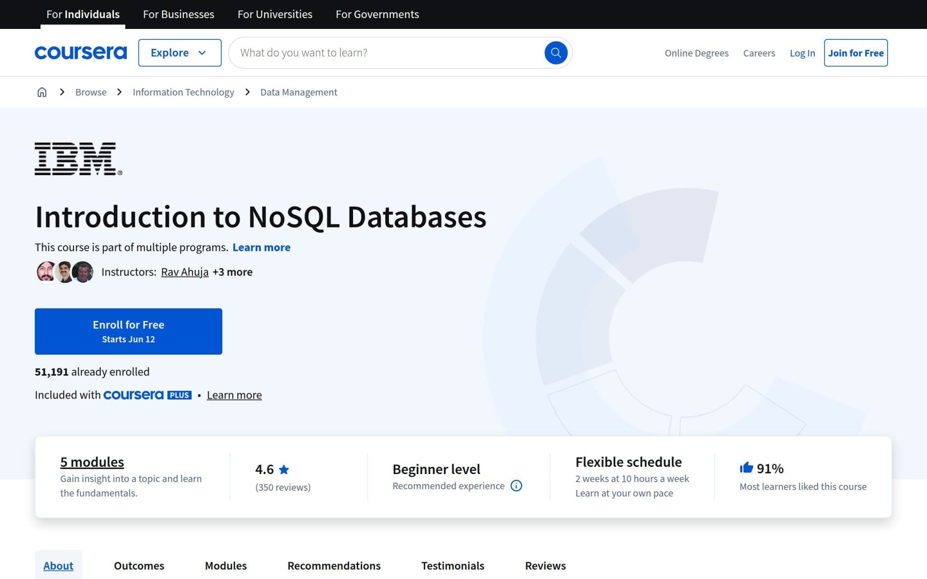Screen dimensions: 927x579
Task: Open the 5 modules link
Action: tap(92, 462)
